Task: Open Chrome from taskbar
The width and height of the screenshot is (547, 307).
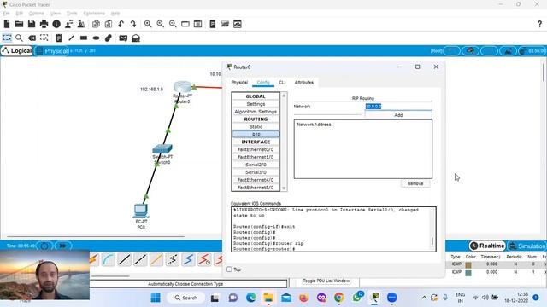Action: click(x=338, y=298)
